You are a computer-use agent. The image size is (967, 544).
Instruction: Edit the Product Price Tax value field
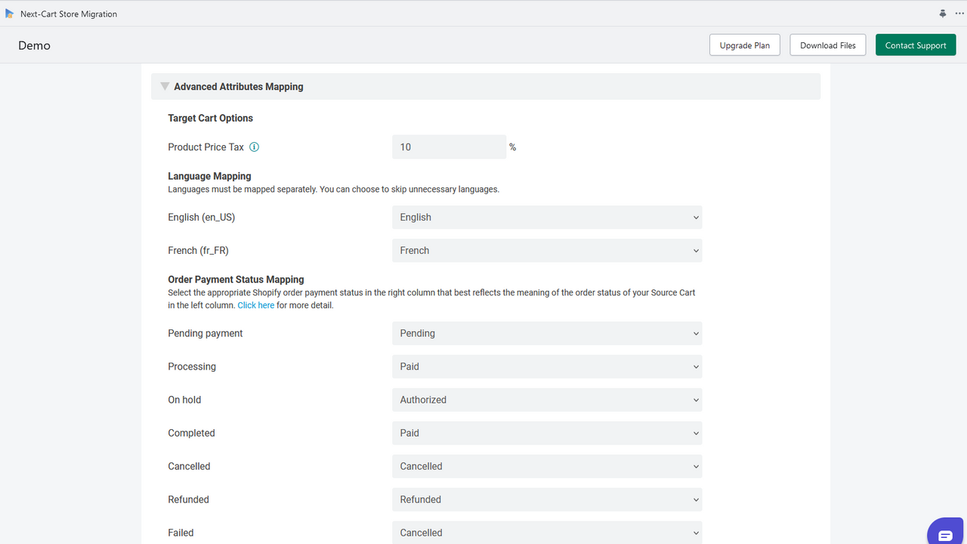point(449,147)
